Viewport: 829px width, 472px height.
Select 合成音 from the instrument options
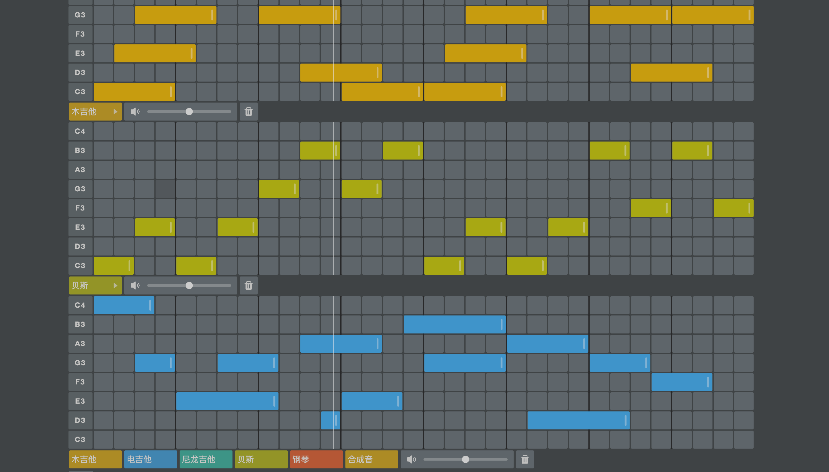point(371,459)
